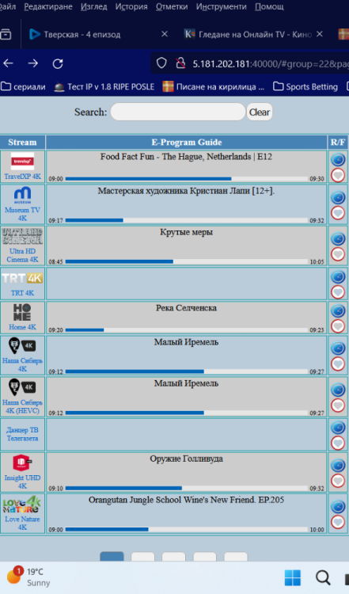
Task: Click the Search input field
Action: point(178,112)
